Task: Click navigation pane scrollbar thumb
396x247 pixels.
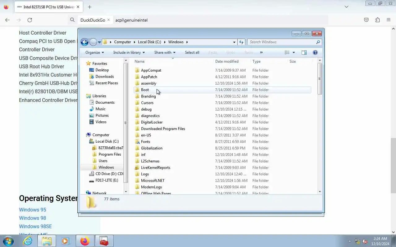Action: (125, 123)
